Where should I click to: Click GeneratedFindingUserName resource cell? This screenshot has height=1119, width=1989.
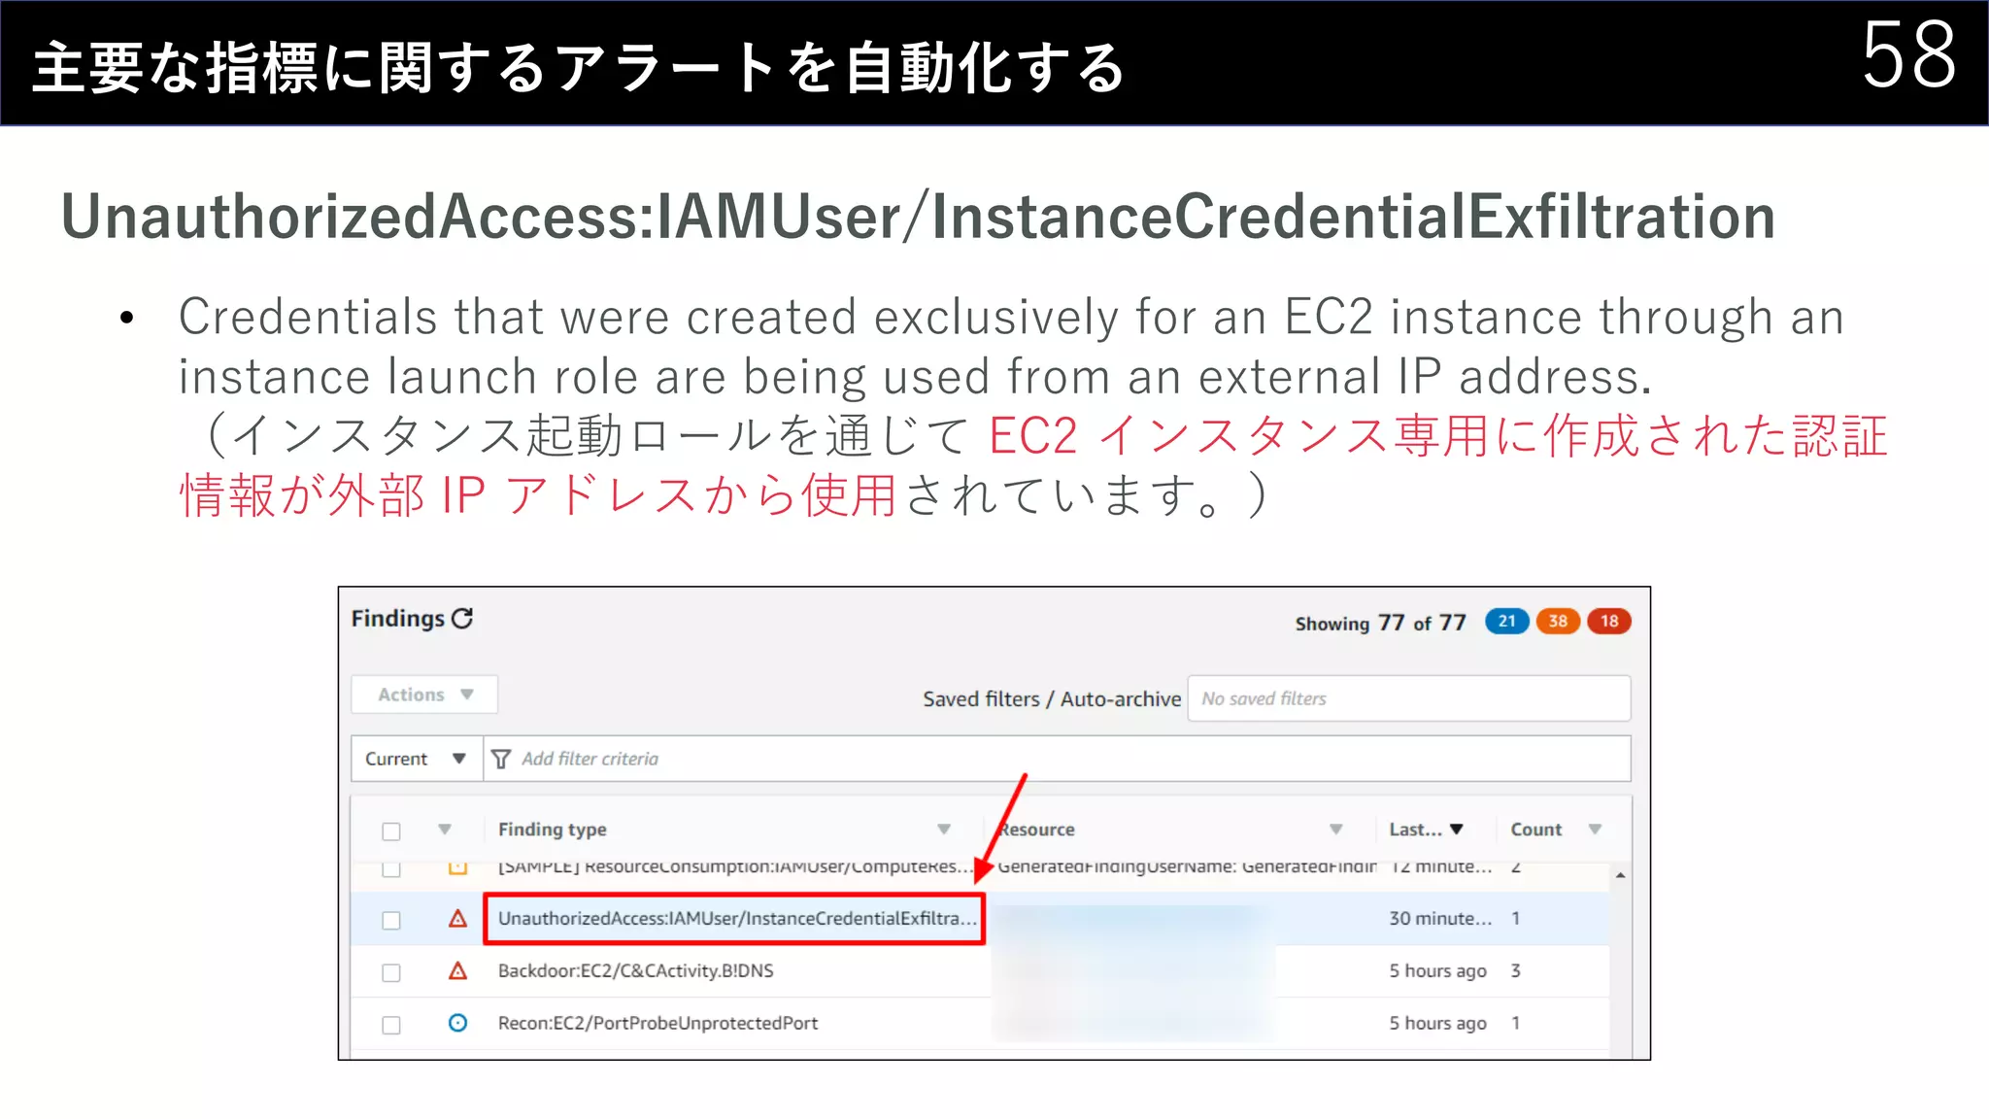tap(1187, 866)
